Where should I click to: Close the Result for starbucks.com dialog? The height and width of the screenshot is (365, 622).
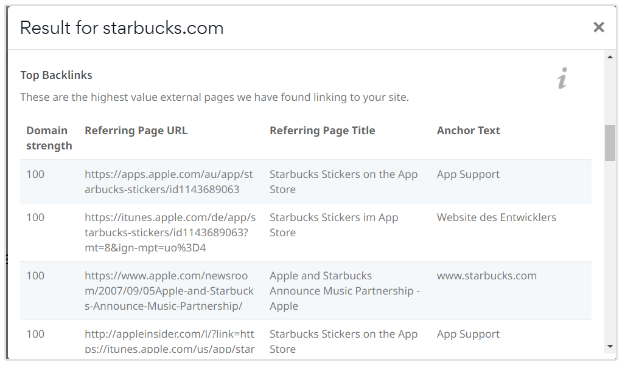(x=598, y=27)
